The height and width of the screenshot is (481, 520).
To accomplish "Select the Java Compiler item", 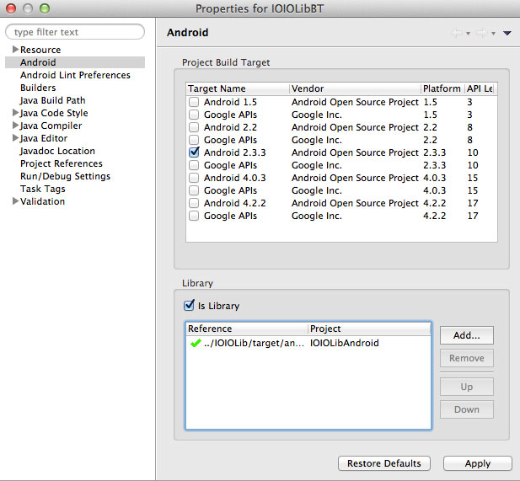I will coord(51,126).
